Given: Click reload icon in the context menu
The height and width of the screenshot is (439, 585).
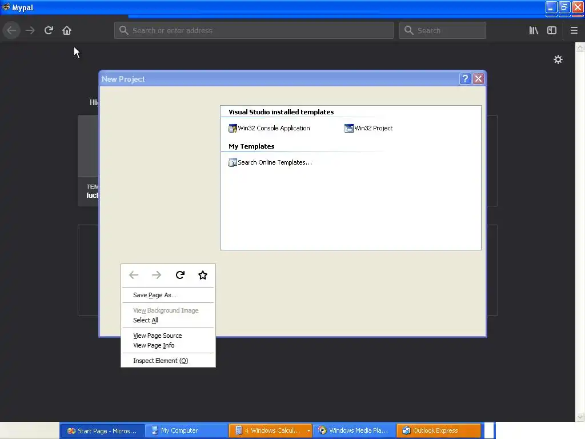Looking at the screenshot, I should pos(180,275).
